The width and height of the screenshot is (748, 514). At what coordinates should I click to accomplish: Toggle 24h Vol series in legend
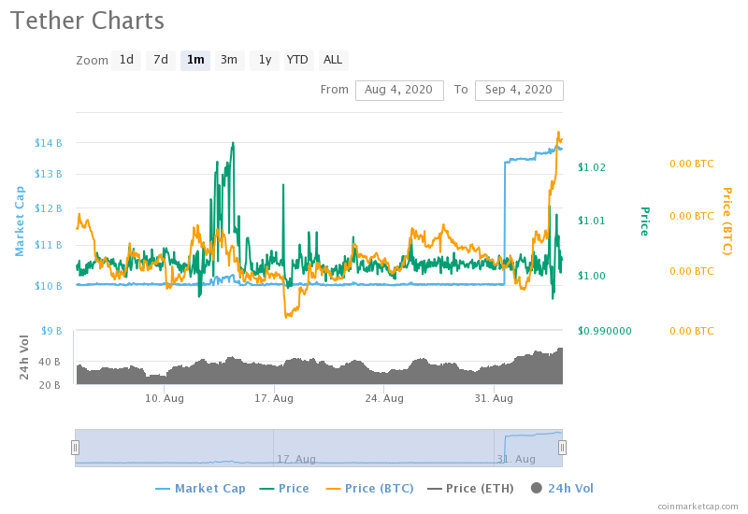[562, 488]
